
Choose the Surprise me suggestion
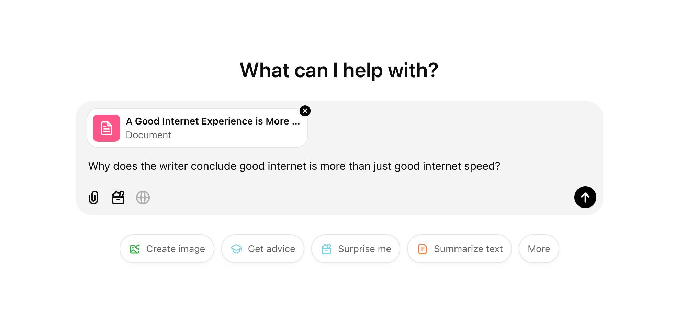[x=356, y=249]
